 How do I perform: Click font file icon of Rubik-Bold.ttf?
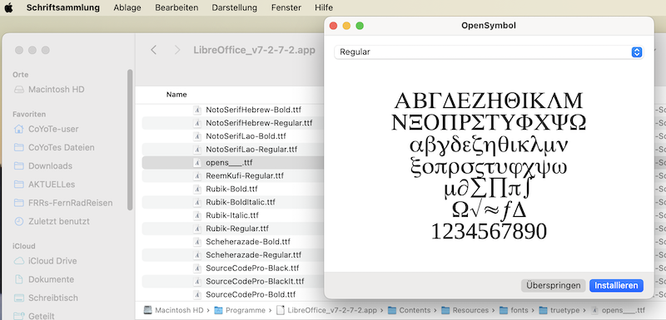[x=197, y=189]
